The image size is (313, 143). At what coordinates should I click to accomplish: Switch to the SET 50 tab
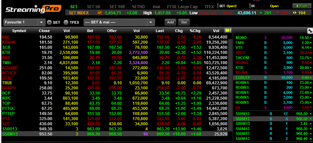pyautogui.click(x=94, y=6)
